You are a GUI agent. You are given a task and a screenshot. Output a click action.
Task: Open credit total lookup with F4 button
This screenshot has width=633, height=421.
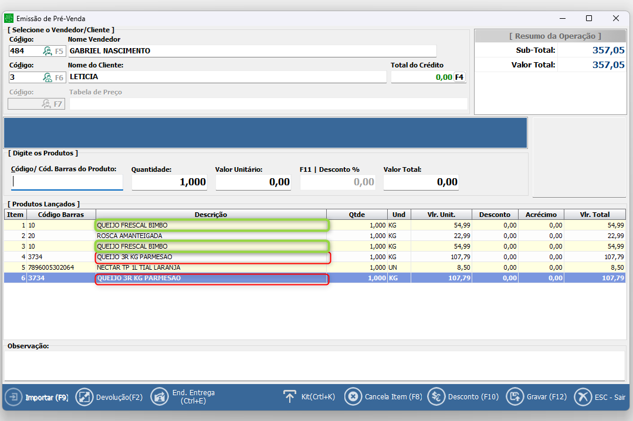coord(459,77)
